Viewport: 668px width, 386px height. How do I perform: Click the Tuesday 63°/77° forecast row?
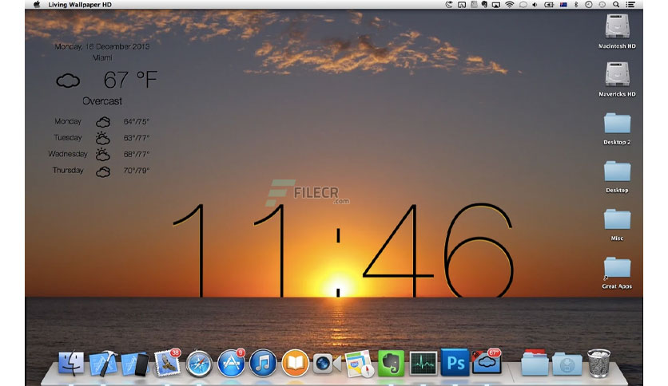(101, 138)
